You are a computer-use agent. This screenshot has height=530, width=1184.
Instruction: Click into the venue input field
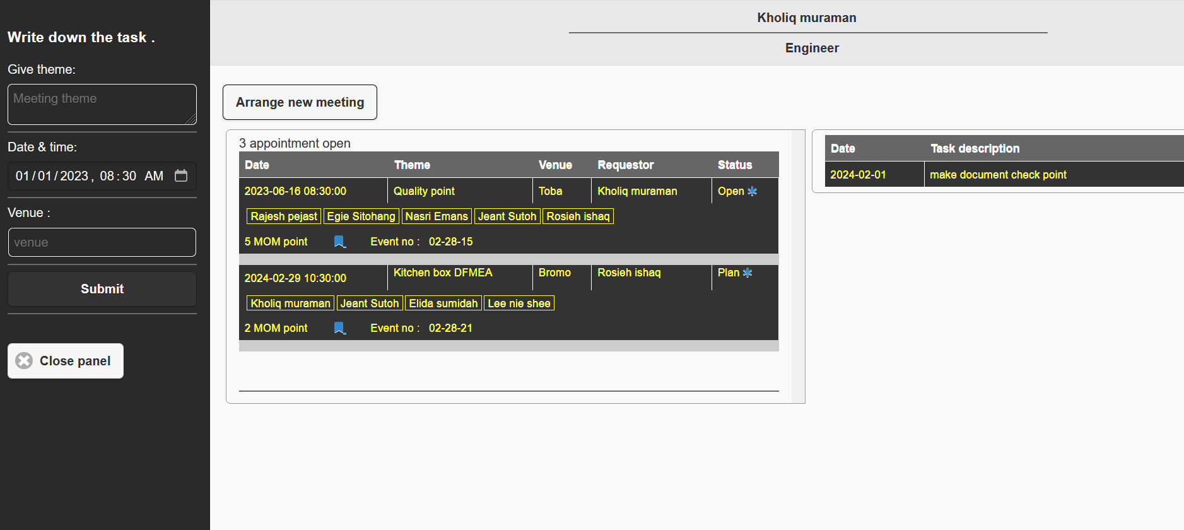point(102,242)
